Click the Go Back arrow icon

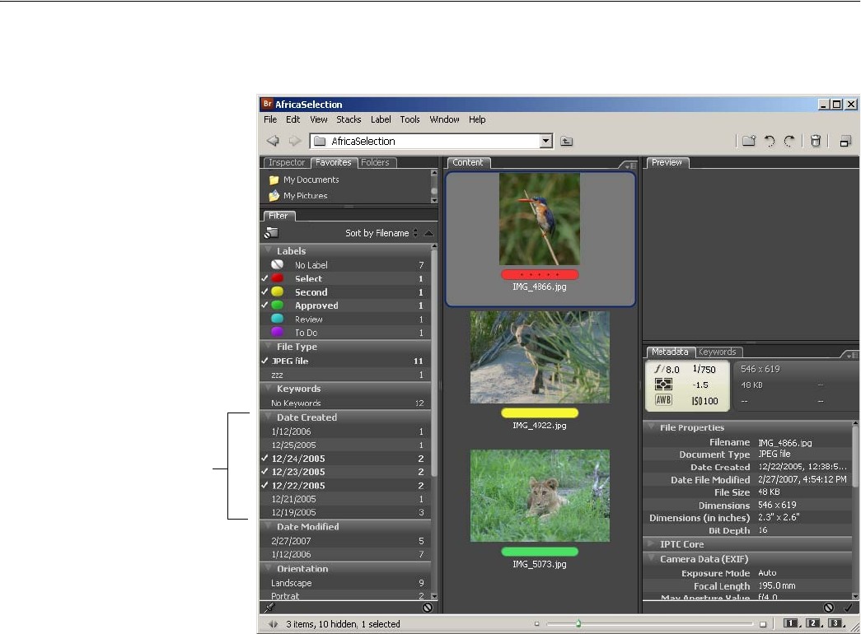pyautogui.click(x=273, y=141)
